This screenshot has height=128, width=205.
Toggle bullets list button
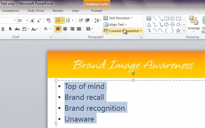coord(58,20)
